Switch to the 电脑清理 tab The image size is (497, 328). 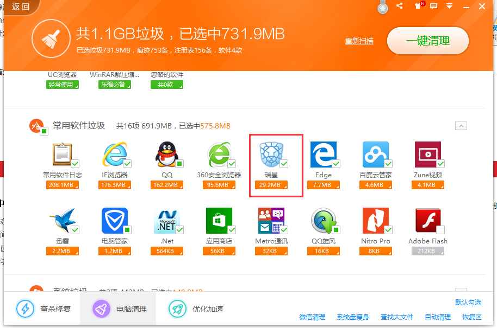click(x=119, y=308)
